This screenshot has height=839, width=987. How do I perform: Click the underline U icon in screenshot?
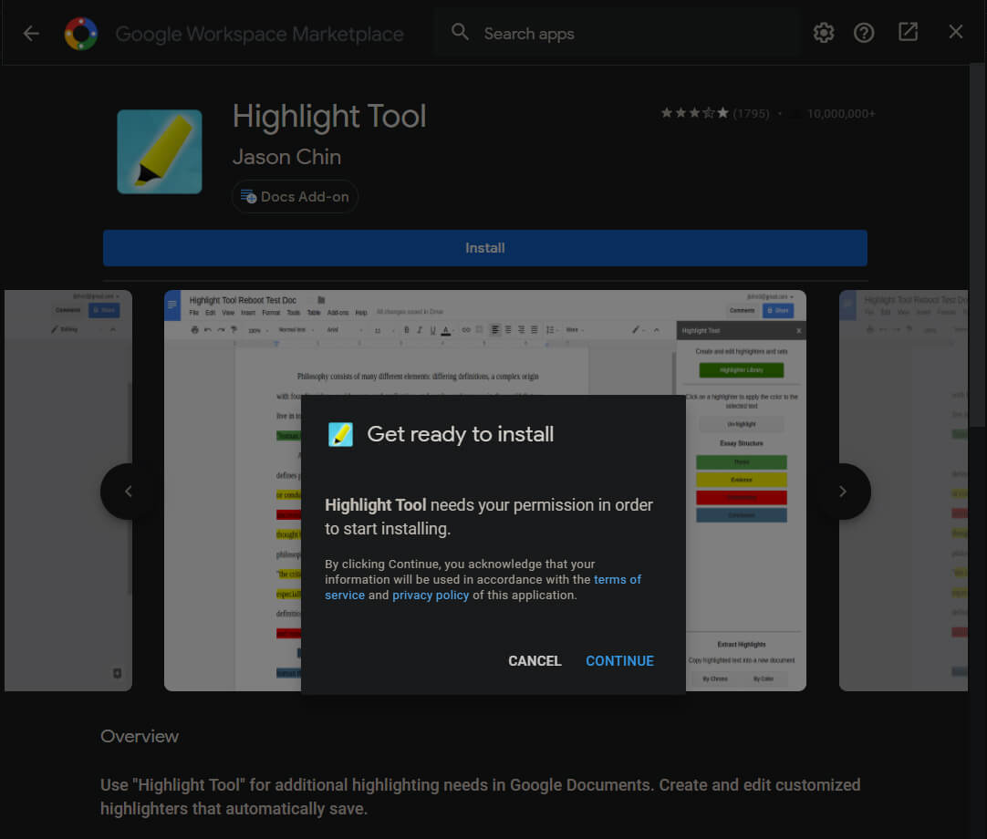click(x=432, y=330)
